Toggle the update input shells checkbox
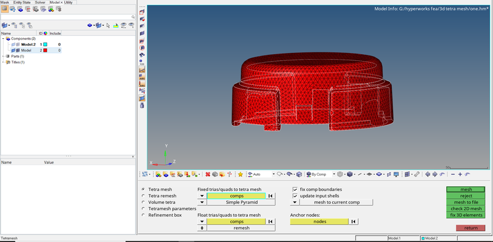This screenshot has height=242, width=493. (295, 196)
